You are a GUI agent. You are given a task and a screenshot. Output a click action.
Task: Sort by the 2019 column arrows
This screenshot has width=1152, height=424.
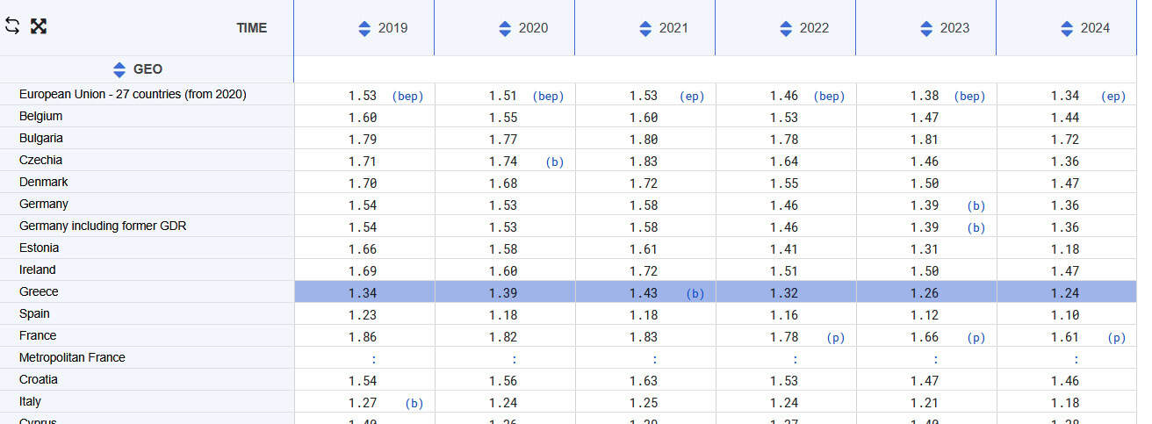point(364,28)
